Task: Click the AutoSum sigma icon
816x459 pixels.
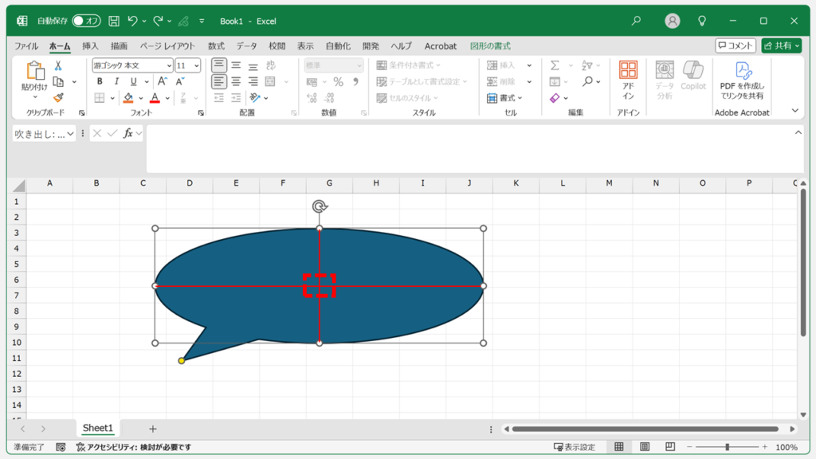Action: [555, 65]
